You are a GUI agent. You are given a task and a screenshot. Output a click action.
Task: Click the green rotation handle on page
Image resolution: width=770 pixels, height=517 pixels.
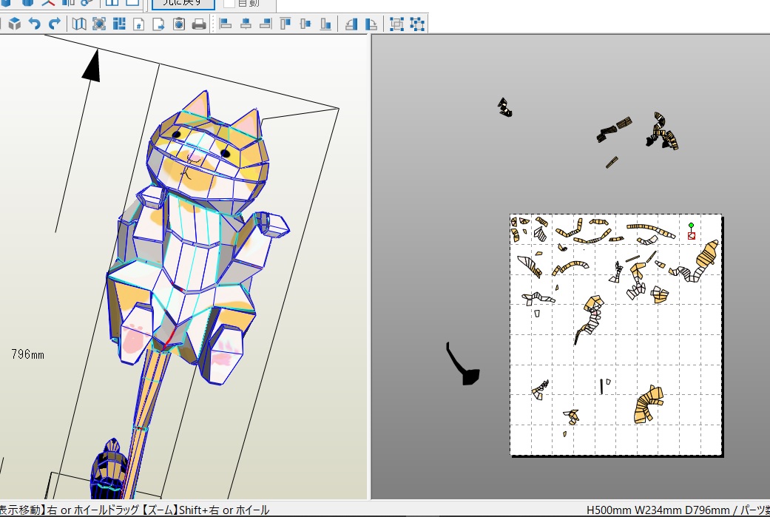[x=691, y=226]
